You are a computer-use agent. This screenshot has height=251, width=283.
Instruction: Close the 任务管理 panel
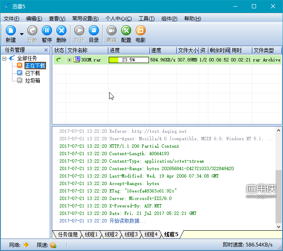click(46, 50)
